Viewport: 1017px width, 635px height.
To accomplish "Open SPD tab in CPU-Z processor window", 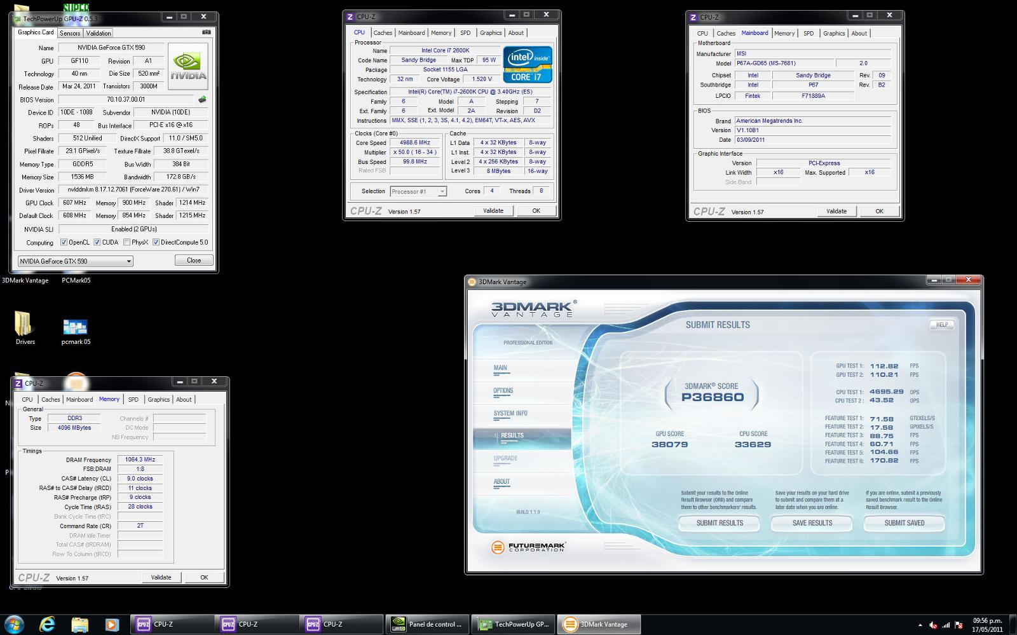I will pyautogui.click(x=465, y=32).
